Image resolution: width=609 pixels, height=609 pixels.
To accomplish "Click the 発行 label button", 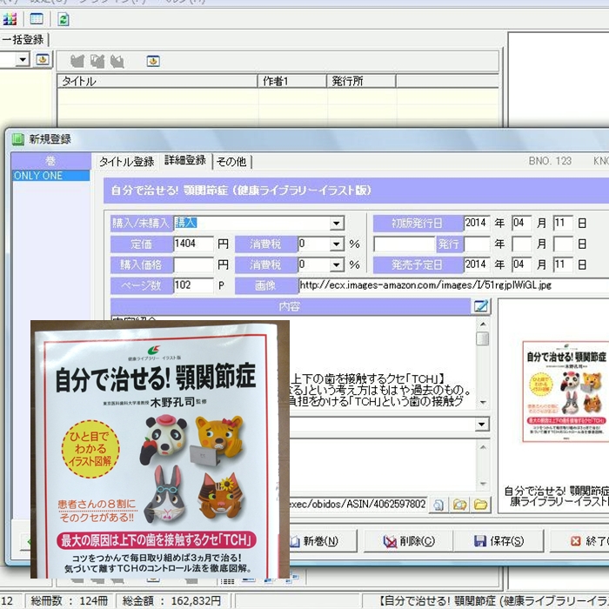I will pos(450,244).
